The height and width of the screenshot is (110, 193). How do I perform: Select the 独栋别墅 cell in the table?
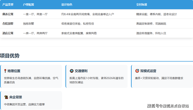[x=28, y=24]
